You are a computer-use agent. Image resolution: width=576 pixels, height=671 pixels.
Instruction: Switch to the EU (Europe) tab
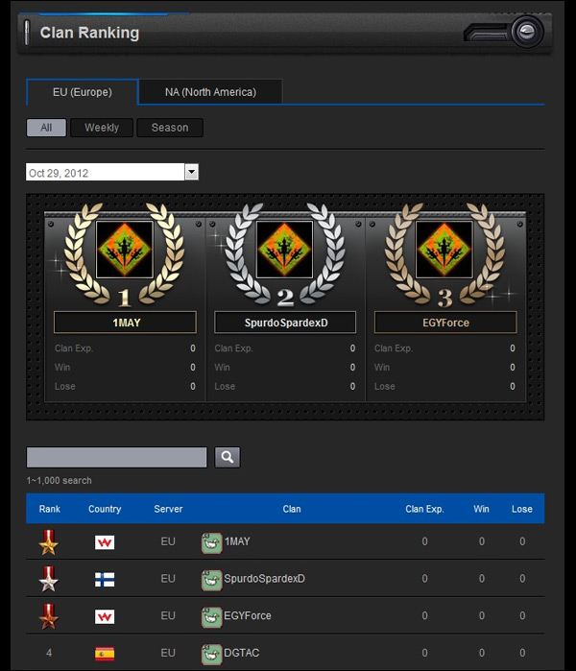[83, 92]
